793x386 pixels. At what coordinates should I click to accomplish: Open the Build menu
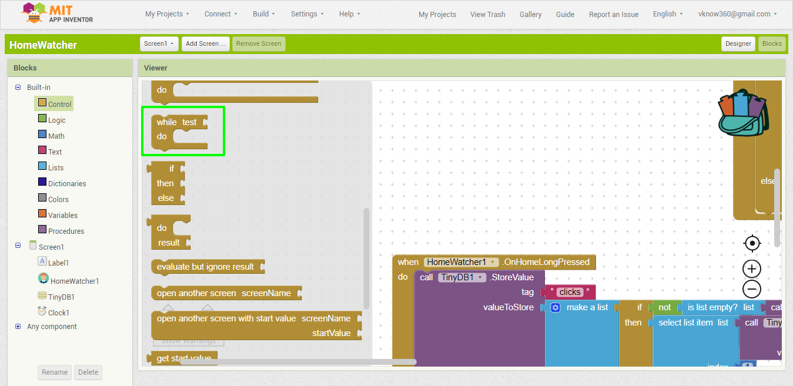[263, 14]
